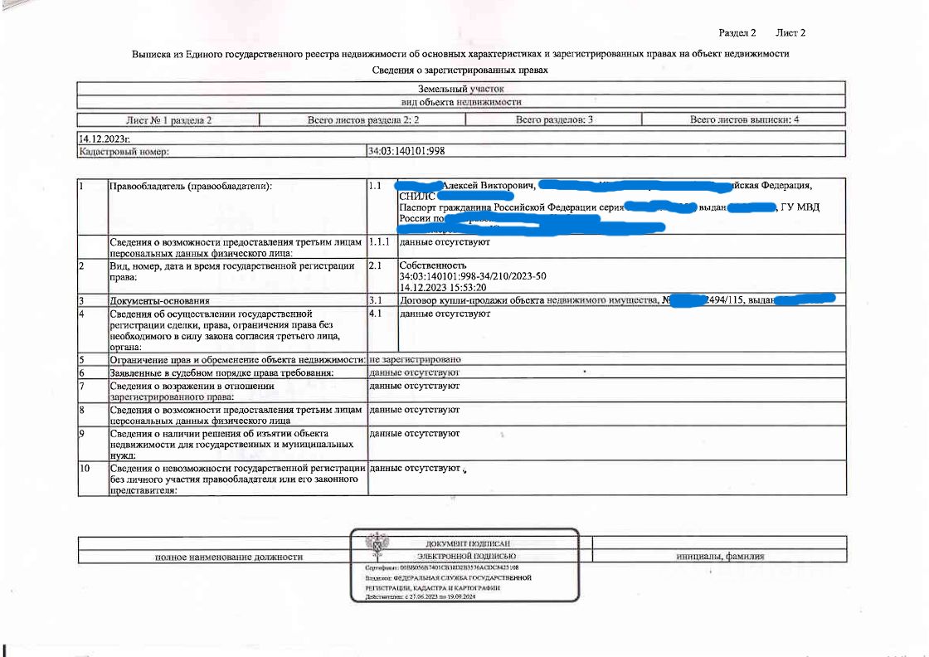Click the label "Кадастровый номер:"

coord(124,152)
